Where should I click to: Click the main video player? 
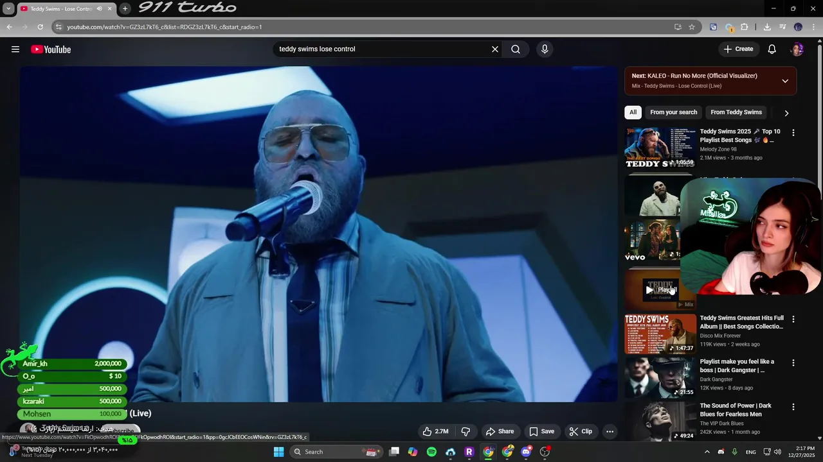click(318, 234)
